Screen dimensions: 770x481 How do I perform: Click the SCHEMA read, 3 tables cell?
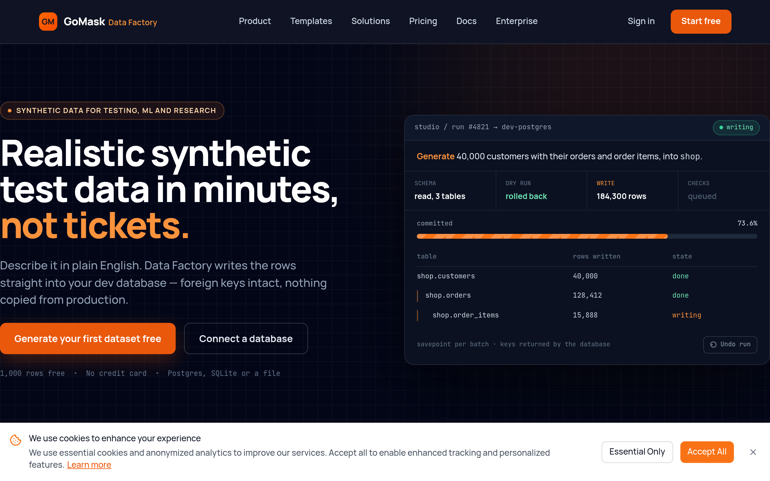(450, 191)
